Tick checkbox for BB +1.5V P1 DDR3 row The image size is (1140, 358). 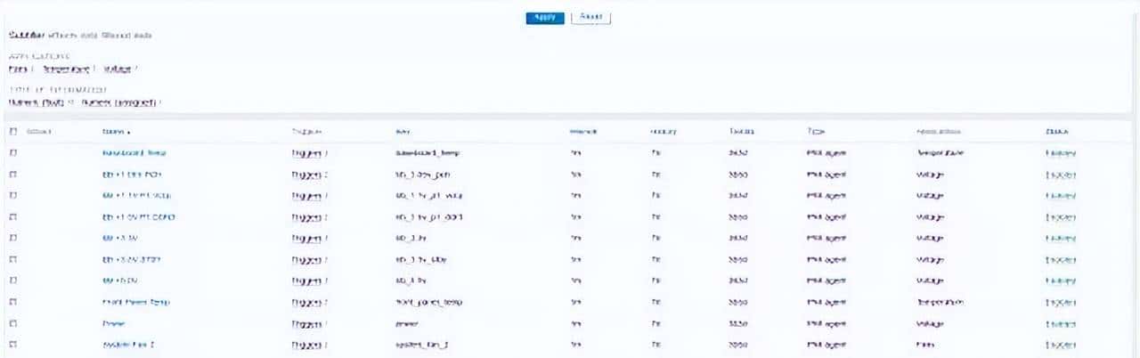click(x=12, y=216)
